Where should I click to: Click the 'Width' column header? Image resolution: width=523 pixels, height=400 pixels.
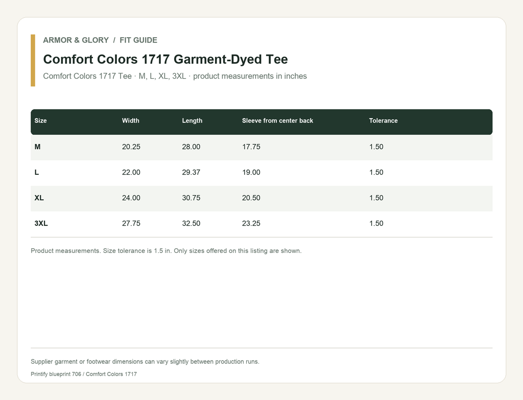(x=130, y=121)
